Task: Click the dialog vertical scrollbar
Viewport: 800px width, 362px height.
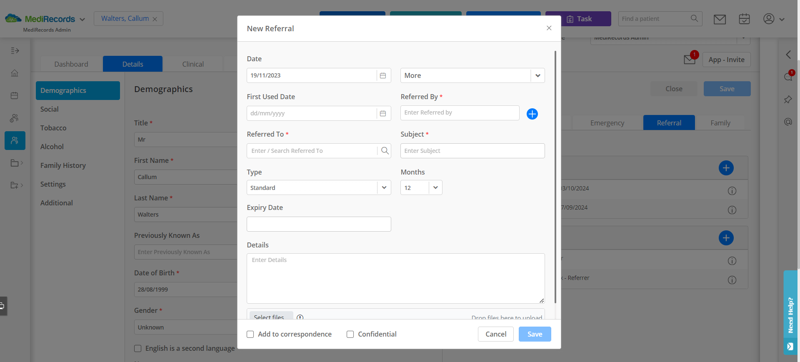Action: click(555, 177)
